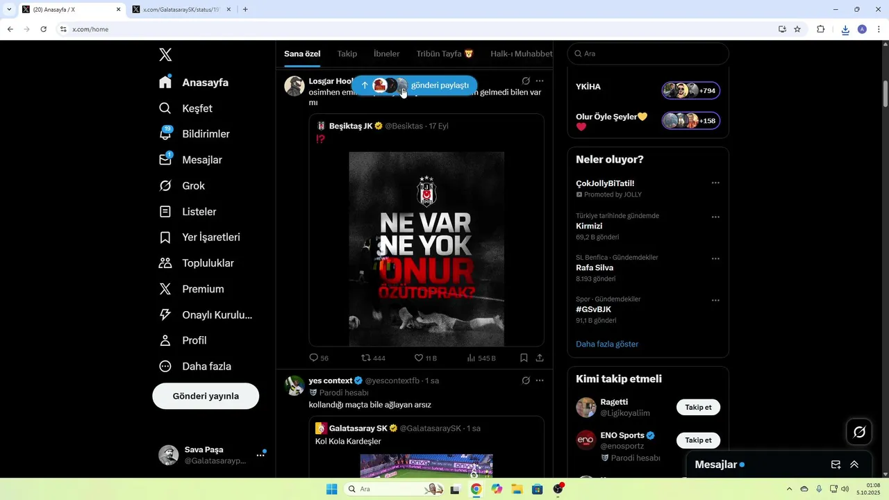The image size is (889, 500).
Task: Open Olur Öyle Şeyler entry
Action: [648, 121]
